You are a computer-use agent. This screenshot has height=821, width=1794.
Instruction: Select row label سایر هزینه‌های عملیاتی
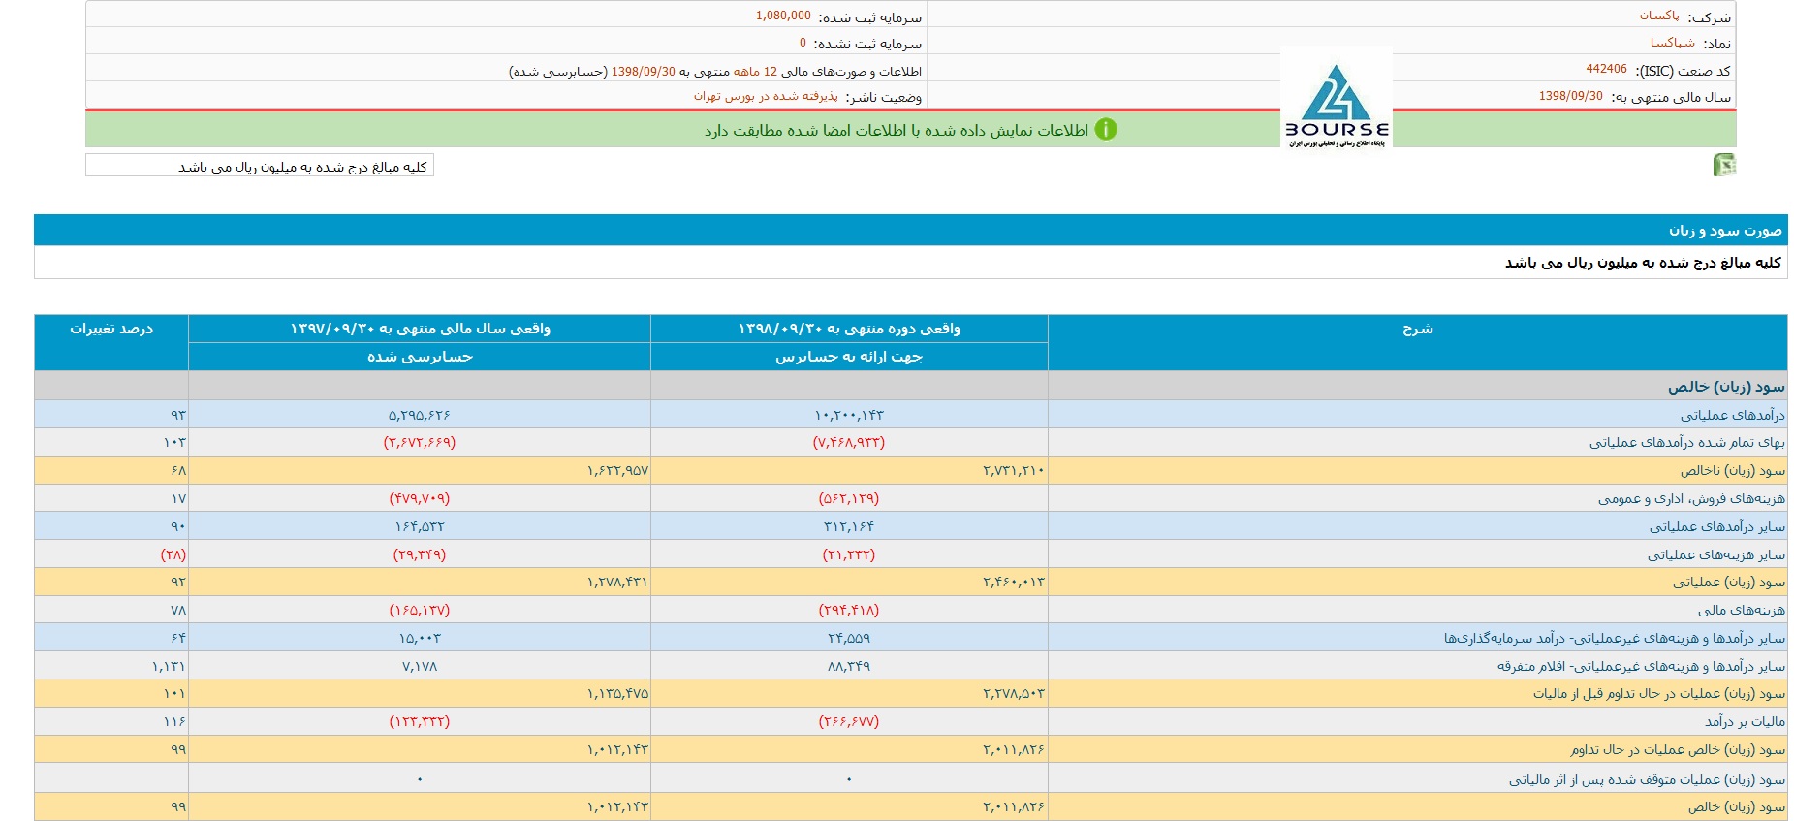(1716, 555)
